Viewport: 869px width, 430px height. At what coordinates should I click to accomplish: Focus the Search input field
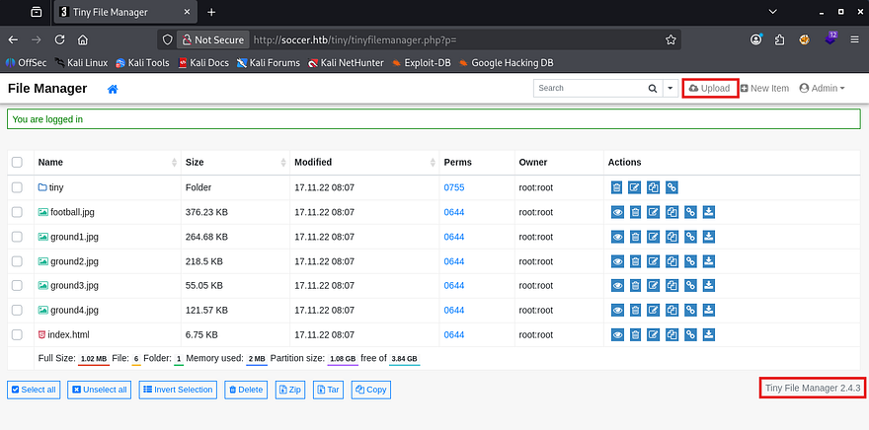pos(589,88)
